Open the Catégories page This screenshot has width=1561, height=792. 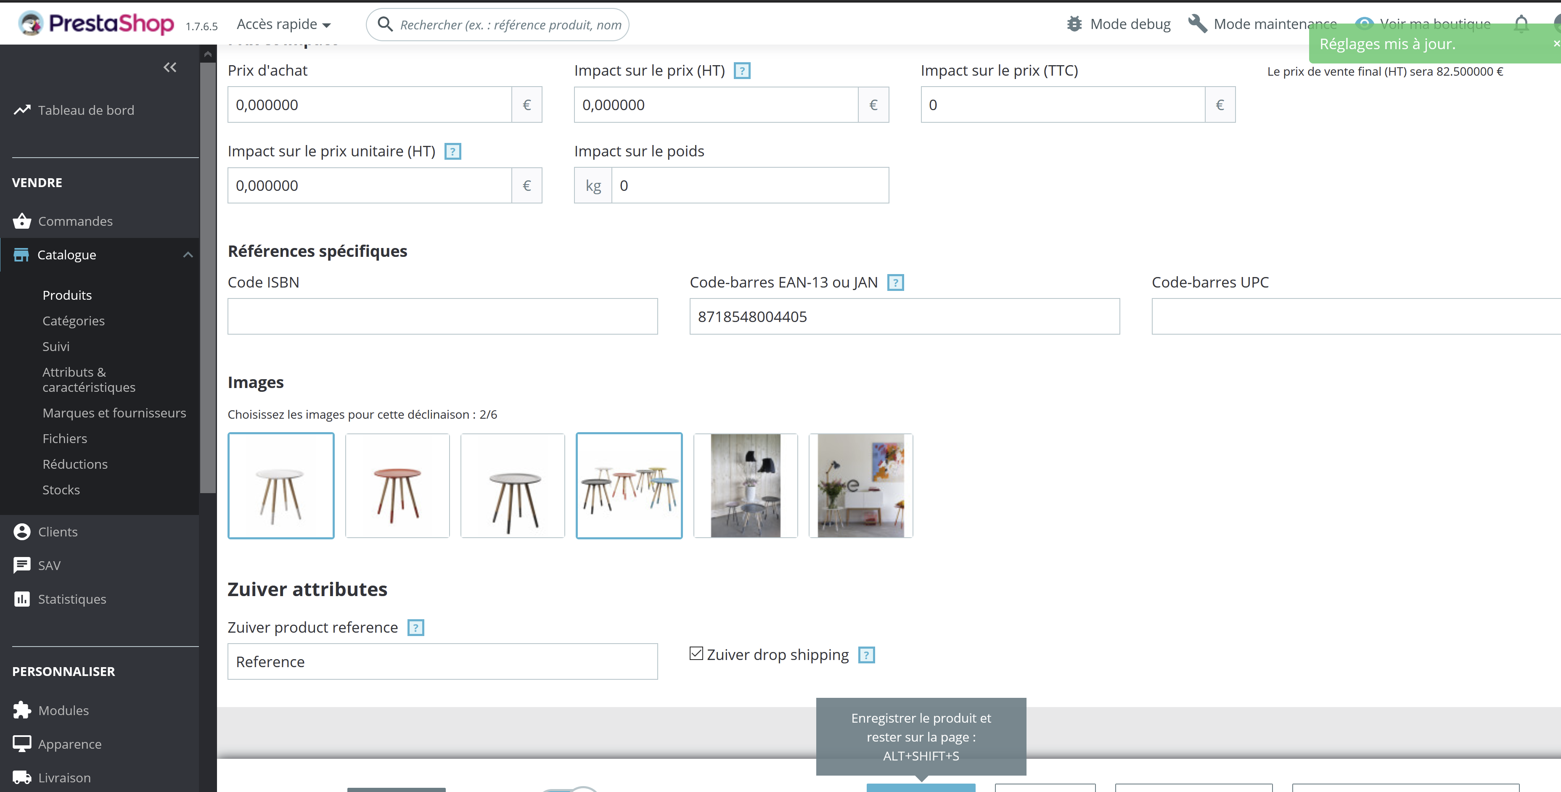[x=73, y=321]
